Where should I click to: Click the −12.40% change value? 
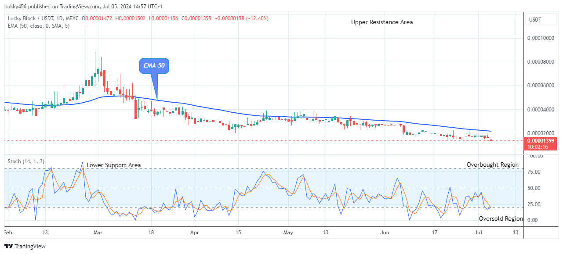click(258, 18)
